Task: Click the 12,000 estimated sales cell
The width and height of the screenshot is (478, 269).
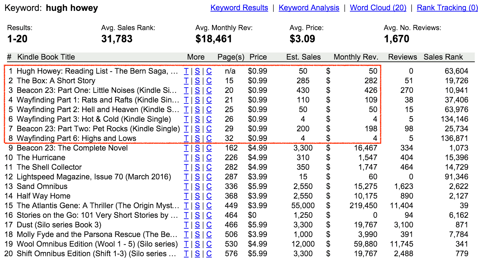Action: point(303,244)
